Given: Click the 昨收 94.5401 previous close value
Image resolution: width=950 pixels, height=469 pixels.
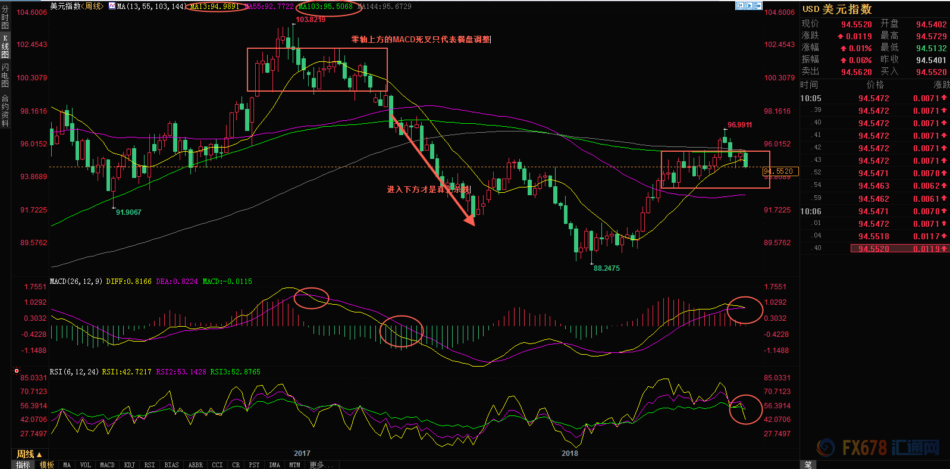Looking at the screenshot, I should pyautogui.click(x=931, y=60).
